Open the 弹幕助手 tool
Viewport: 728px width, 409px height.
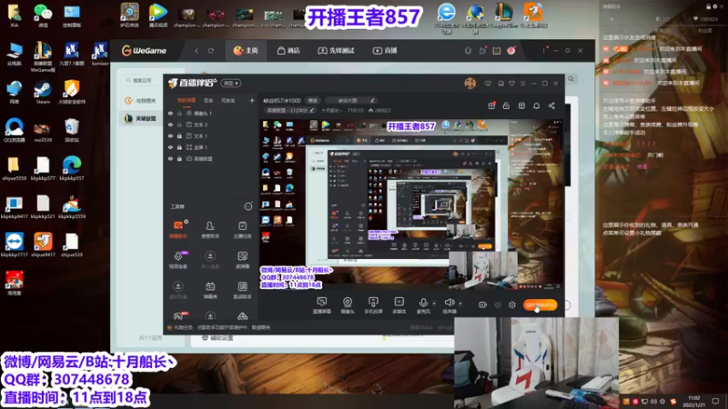pos(178,230)
